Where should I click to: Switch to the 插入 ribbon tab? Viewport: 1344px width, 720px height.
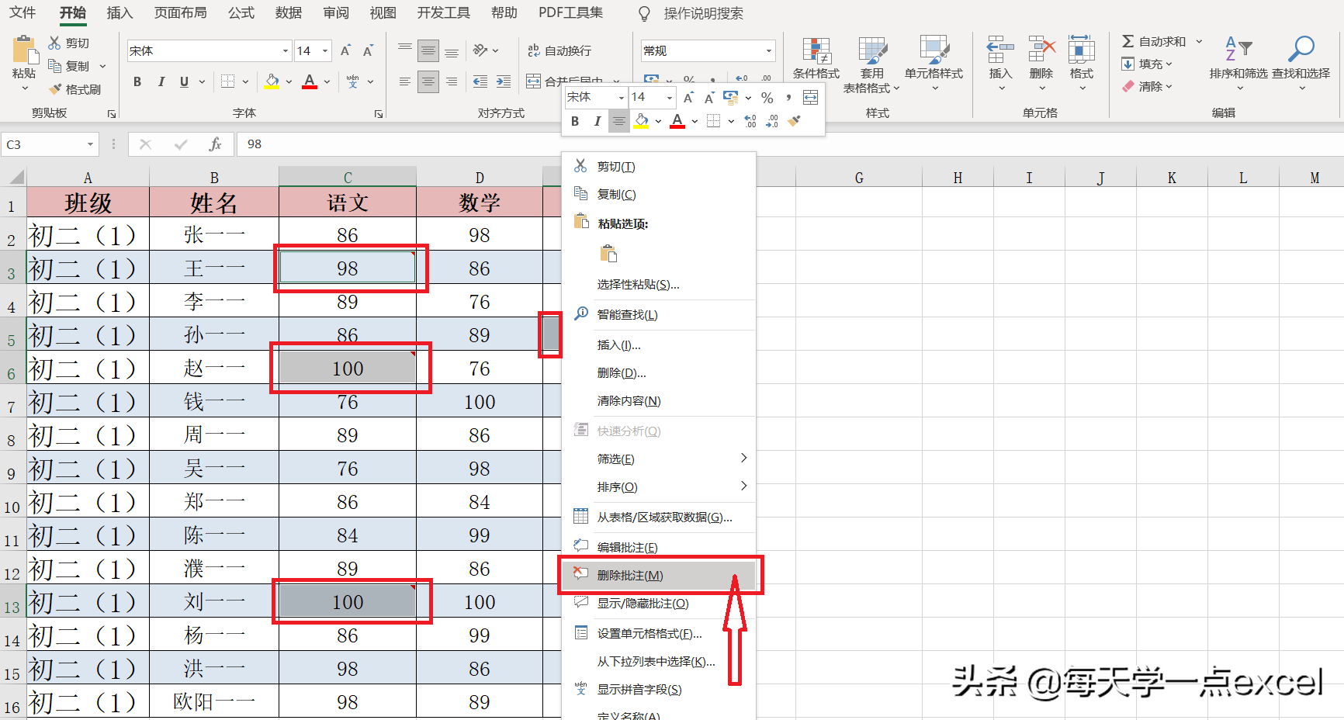point(120,13)
